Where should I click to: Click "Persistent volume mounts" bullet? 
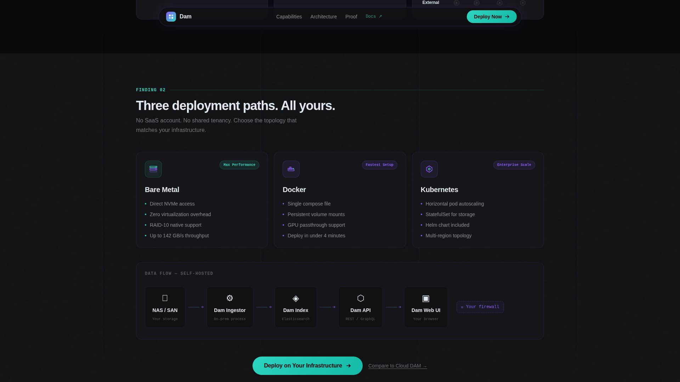click(x=316, y=214)
